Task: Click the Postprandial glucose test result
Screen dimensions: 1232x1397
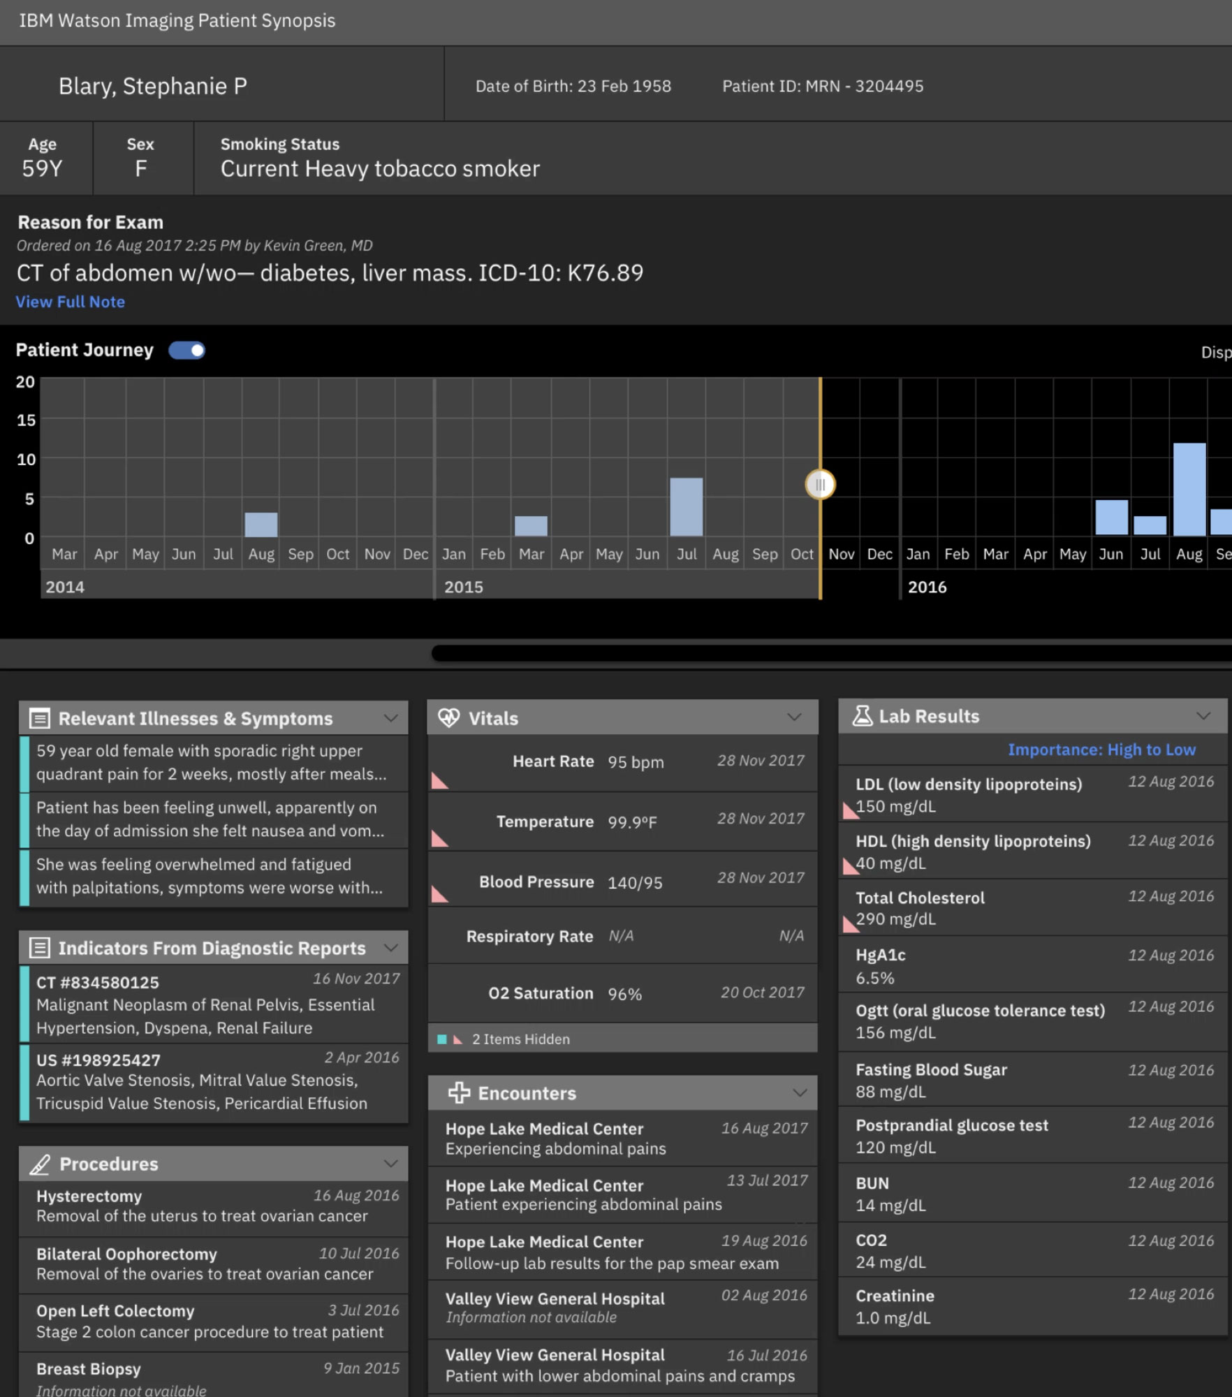Action: (x=1032, y=1136)
